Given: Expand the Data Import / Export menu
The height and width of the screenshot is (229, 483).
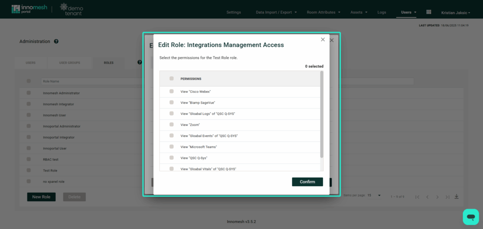Looking at the screenshot, I should 276,12.
